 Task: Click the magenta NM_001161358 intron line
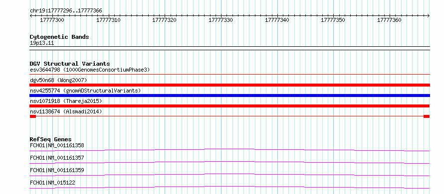pos(230,150)
